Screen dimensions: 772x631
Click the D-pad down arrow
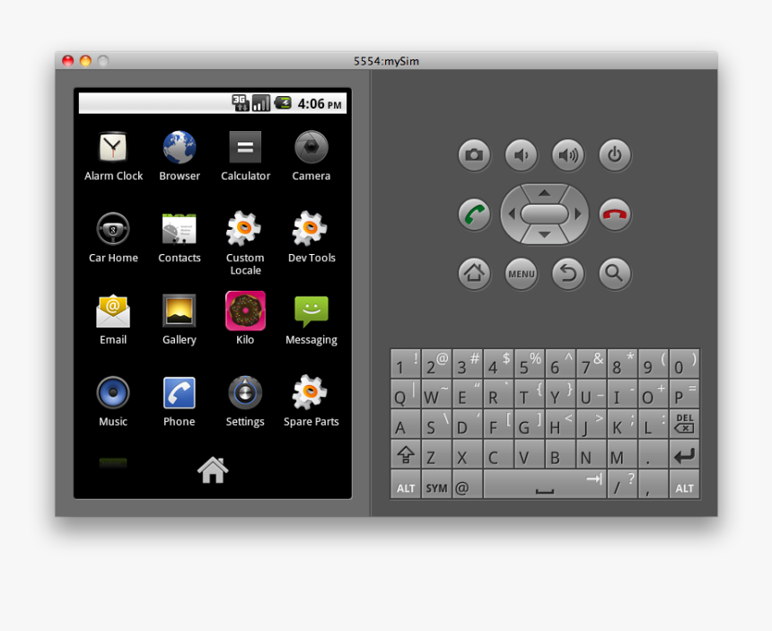(x=544, y=235)
